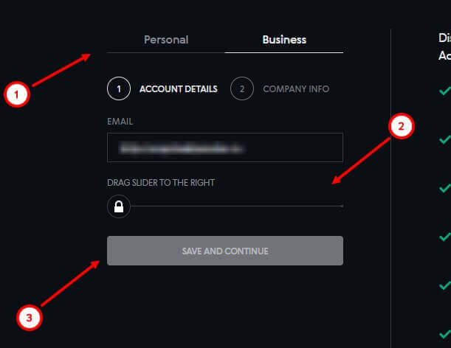Image resolution: width=451 pixels, height=348 pixels.
Task: Click the bottommost green checkmark icon
Action: pos(444,333)
